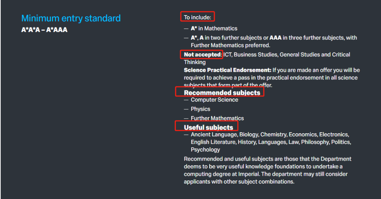Click the 'Science Practical Endorsement' bold label
381x199 pixels.
click(228, 70)
